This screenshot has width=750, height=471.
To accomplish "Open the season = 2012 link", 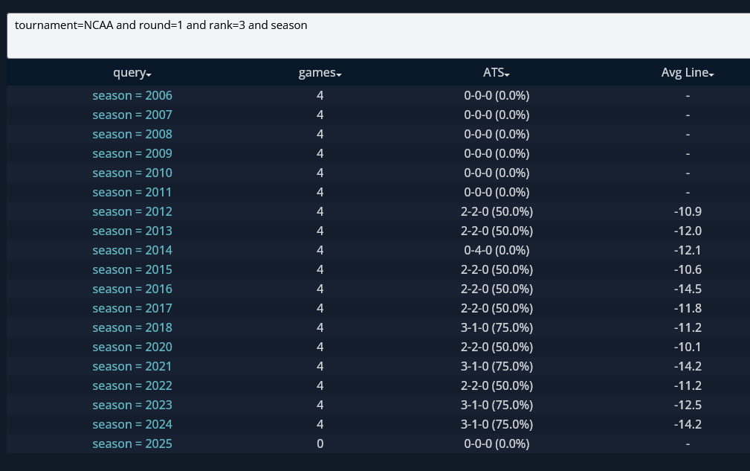I will pos(132,211).
